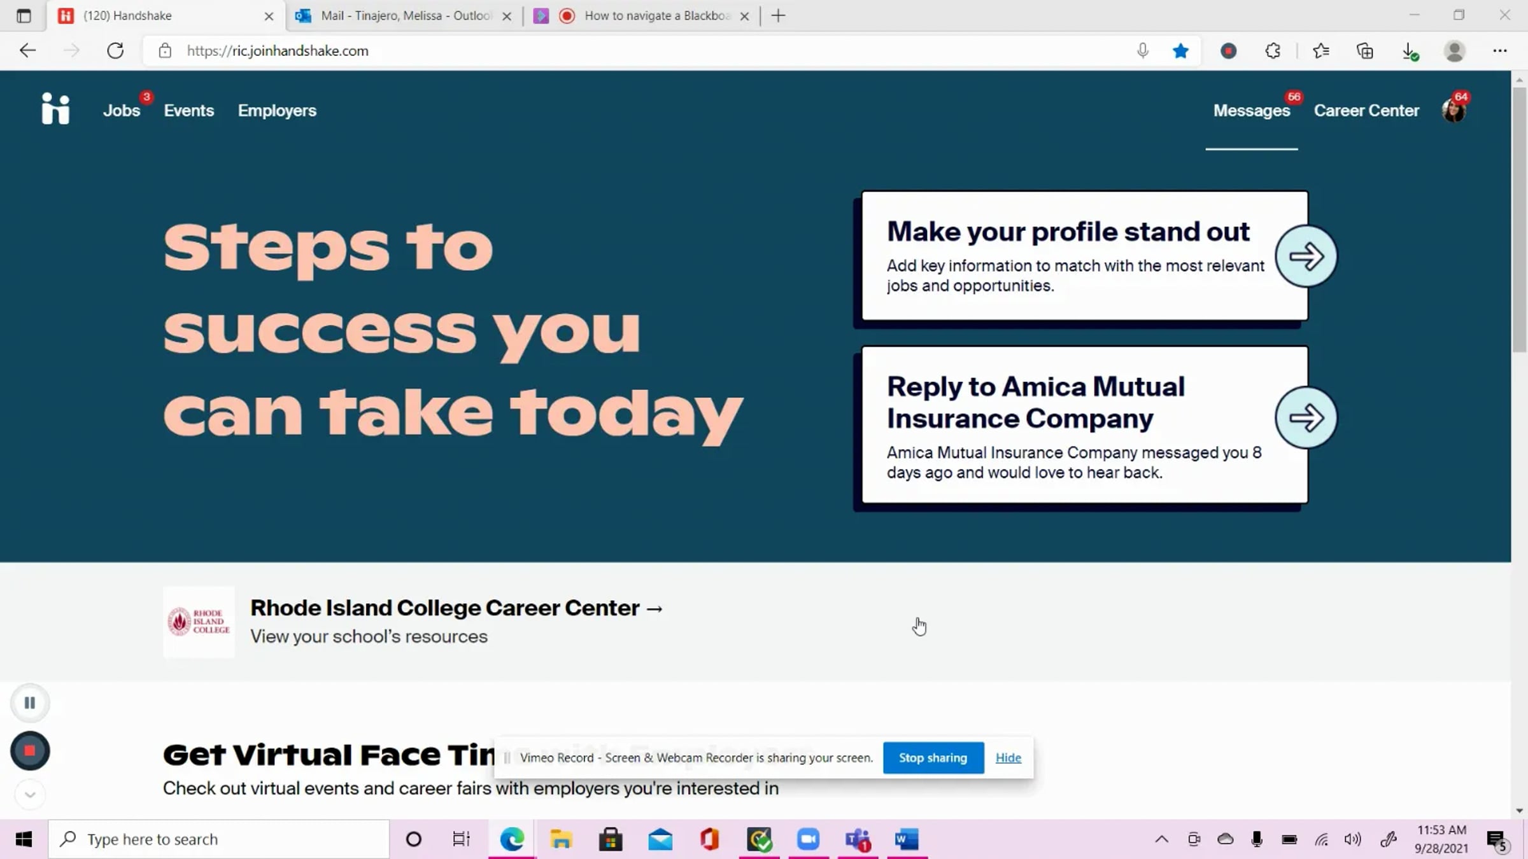This screenshot has width=1528, height=859.
Task: Open the browser Downloads icon
Action: coord(1410,51)
